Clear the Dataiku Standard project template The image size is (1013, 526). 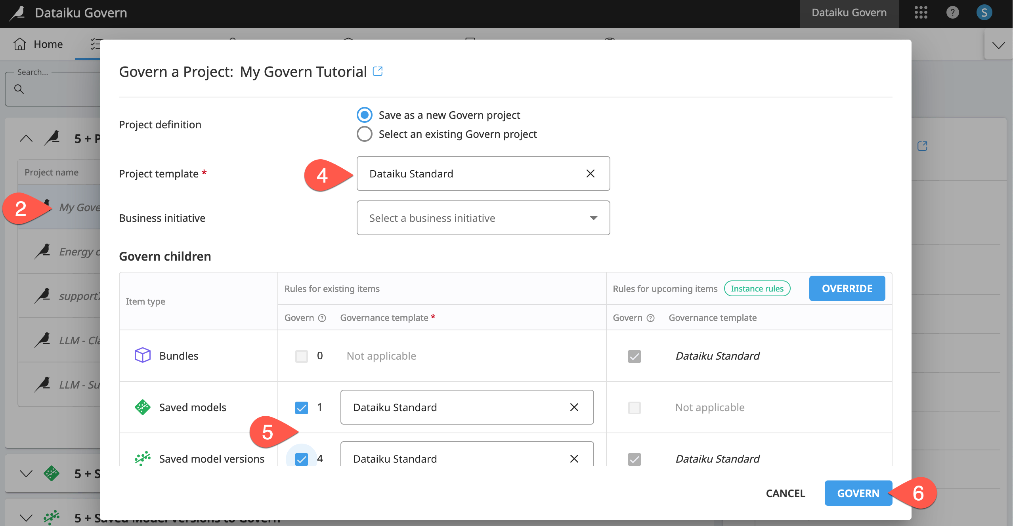click(590, 173)
